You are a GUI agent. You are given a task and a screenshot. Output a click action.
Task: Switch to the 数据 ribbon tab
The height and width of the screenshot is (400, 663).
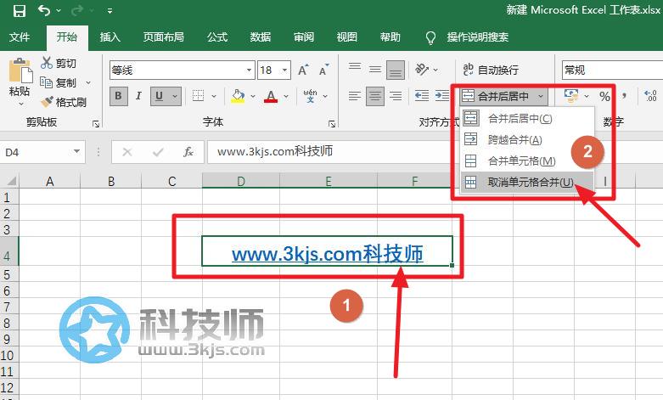pyautogui.click(x=261, y=37)
